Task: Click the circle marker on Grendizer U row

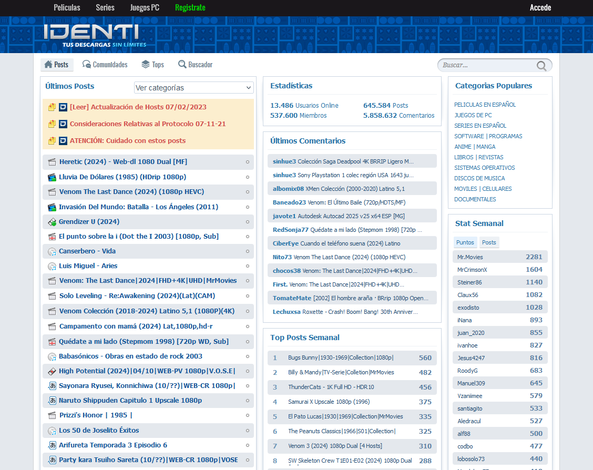Action: point(248,222)
